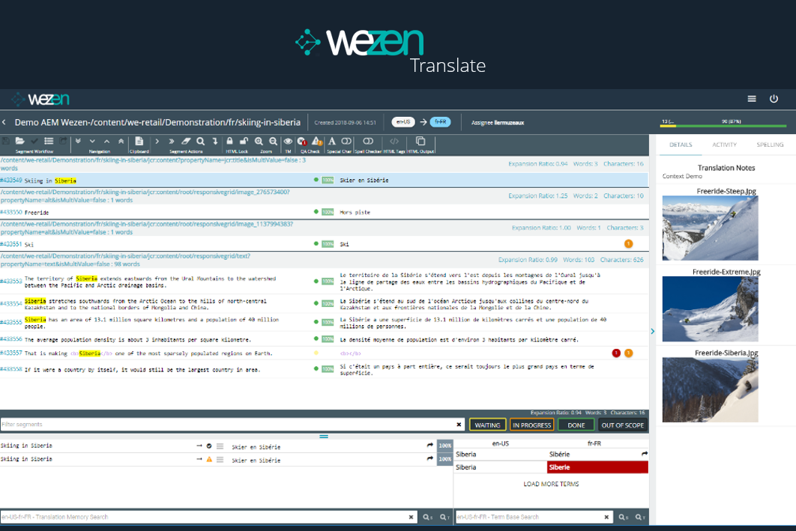
Task: Click the blue resize handle above TM panel
Action: coord(324,436)
